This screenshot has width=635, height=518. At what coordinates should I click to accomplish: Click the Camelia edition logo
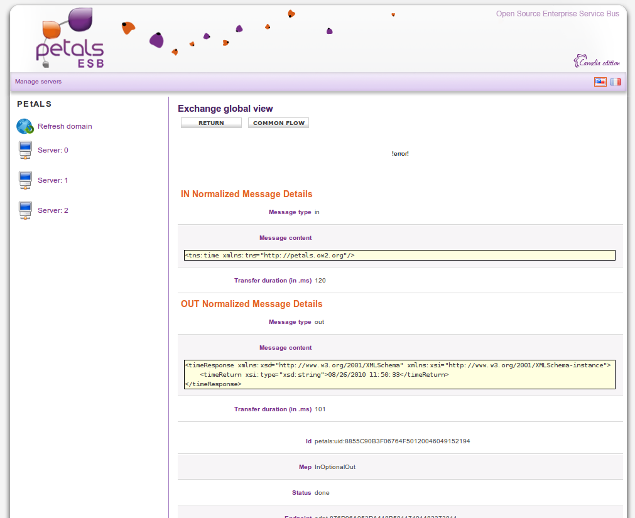[596, 62]
